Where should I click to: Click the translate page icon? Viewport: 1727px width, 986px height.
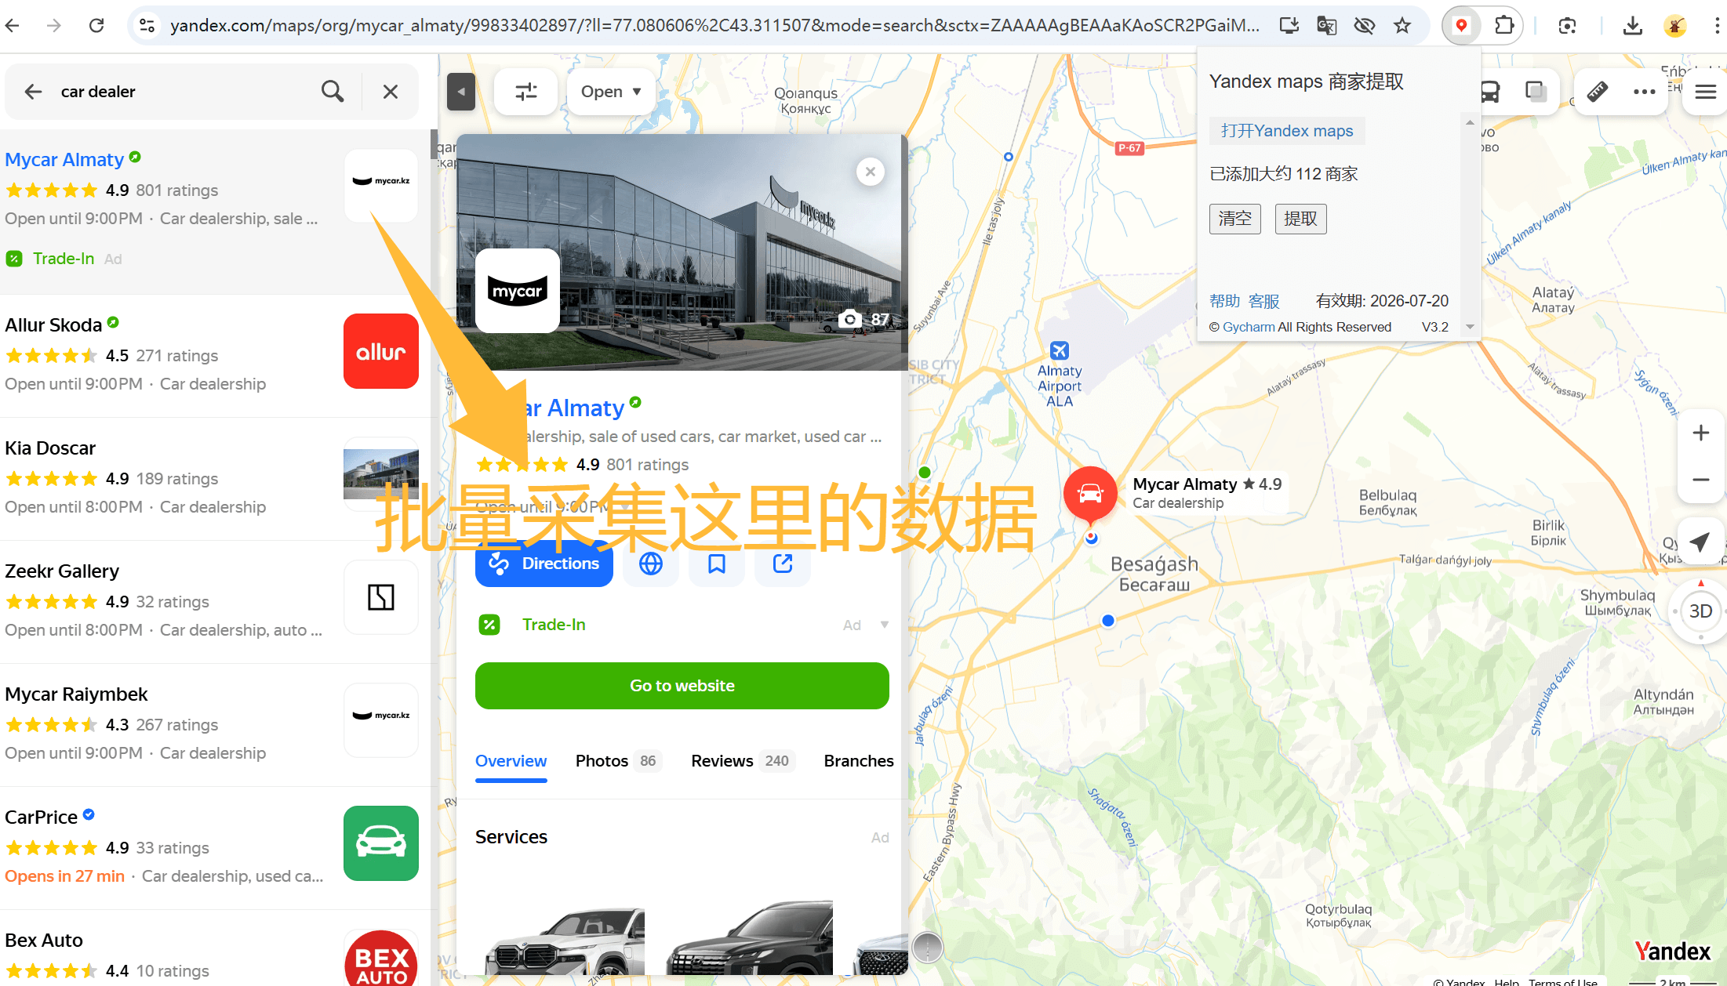click(x=1326, y=25)
